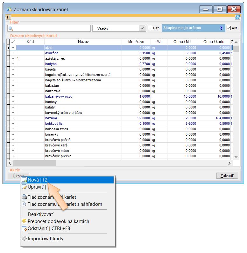
Task: Click the gear icon for Importovať karty
Action: (24, 239)
